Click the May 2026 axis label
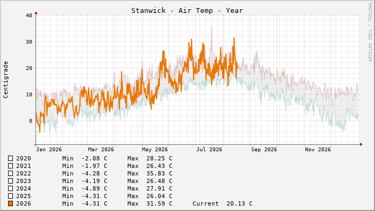Screen dimensions: 375x211 (x=155, y=150)
